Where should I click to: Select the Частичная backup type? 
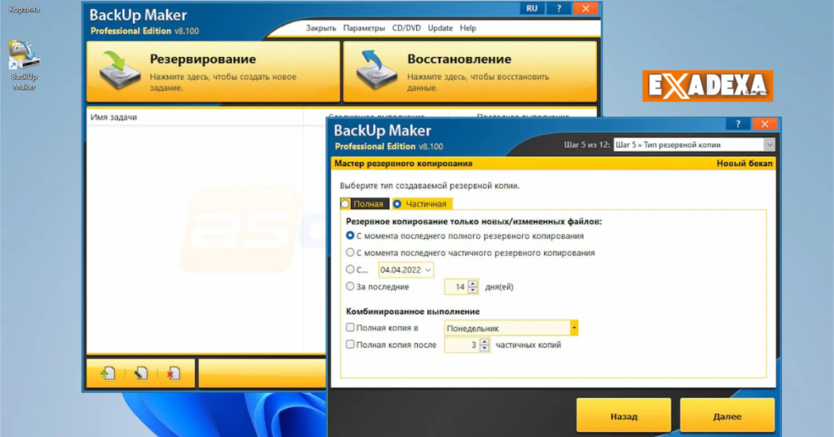point(421,204)
